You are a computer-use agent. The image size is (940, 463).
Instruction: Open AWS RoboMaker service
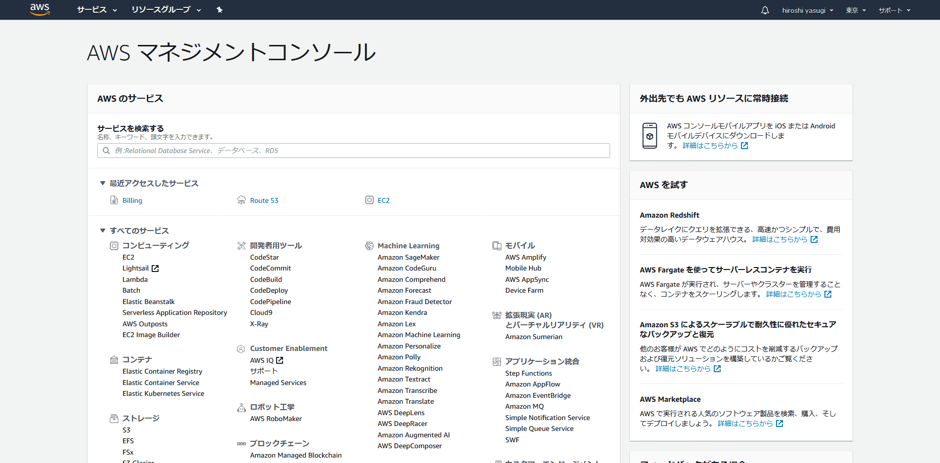click(276, 419)
